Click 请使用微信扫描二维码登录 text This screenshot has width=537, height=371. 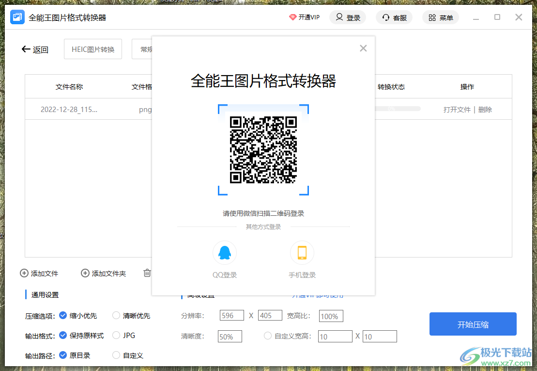pos(263,213)
